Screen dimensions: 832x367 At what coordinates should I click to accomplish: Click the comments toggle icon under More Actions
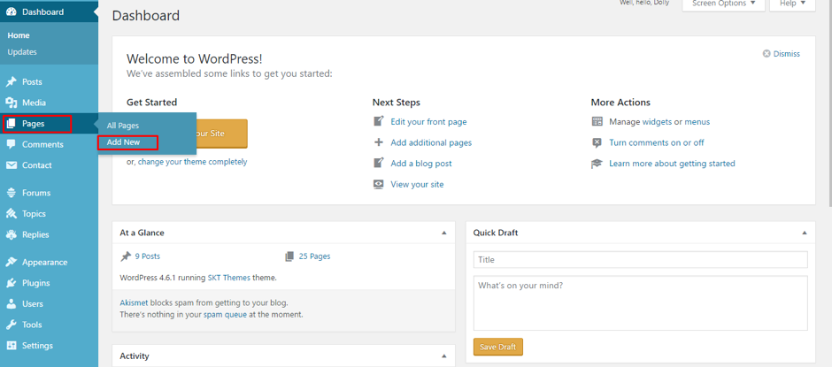(x=597, y=142)
